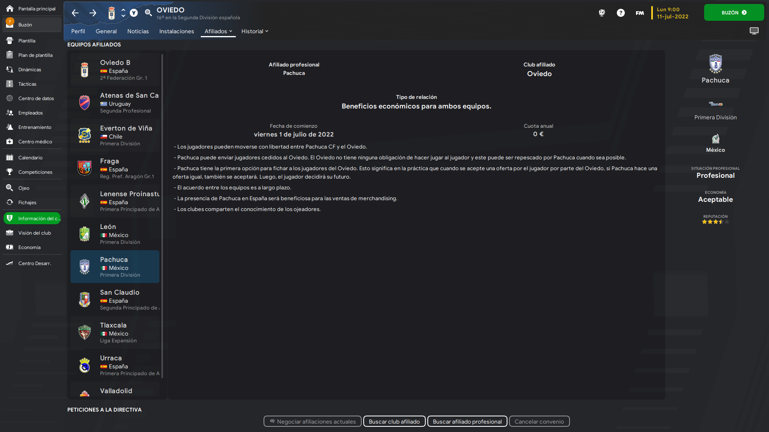Open Ojeo scouting in the sidebar
This screenshot has width=769, height=432.
24,188
